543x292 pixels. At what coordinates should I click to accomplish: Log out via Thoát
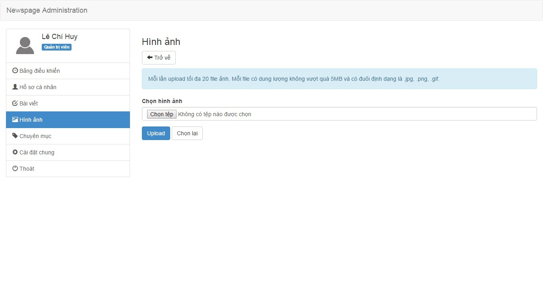tap(68, 169)
